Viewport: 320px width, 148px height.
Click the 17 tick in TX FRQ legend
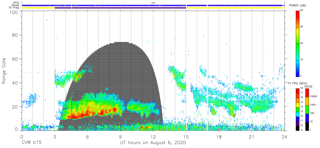pos(302,93)
